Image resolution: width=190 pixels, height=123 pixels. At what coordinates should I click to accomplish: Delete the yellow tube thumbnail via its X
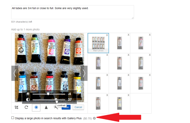pyautogui.click(x=128, y=95)
